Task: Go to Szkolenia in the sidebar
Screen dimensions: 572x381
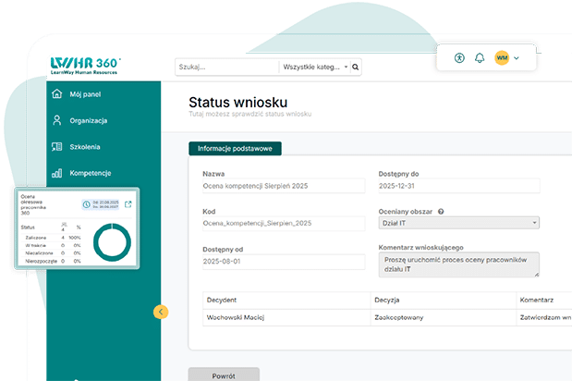Action: click(x=85, y=146)
